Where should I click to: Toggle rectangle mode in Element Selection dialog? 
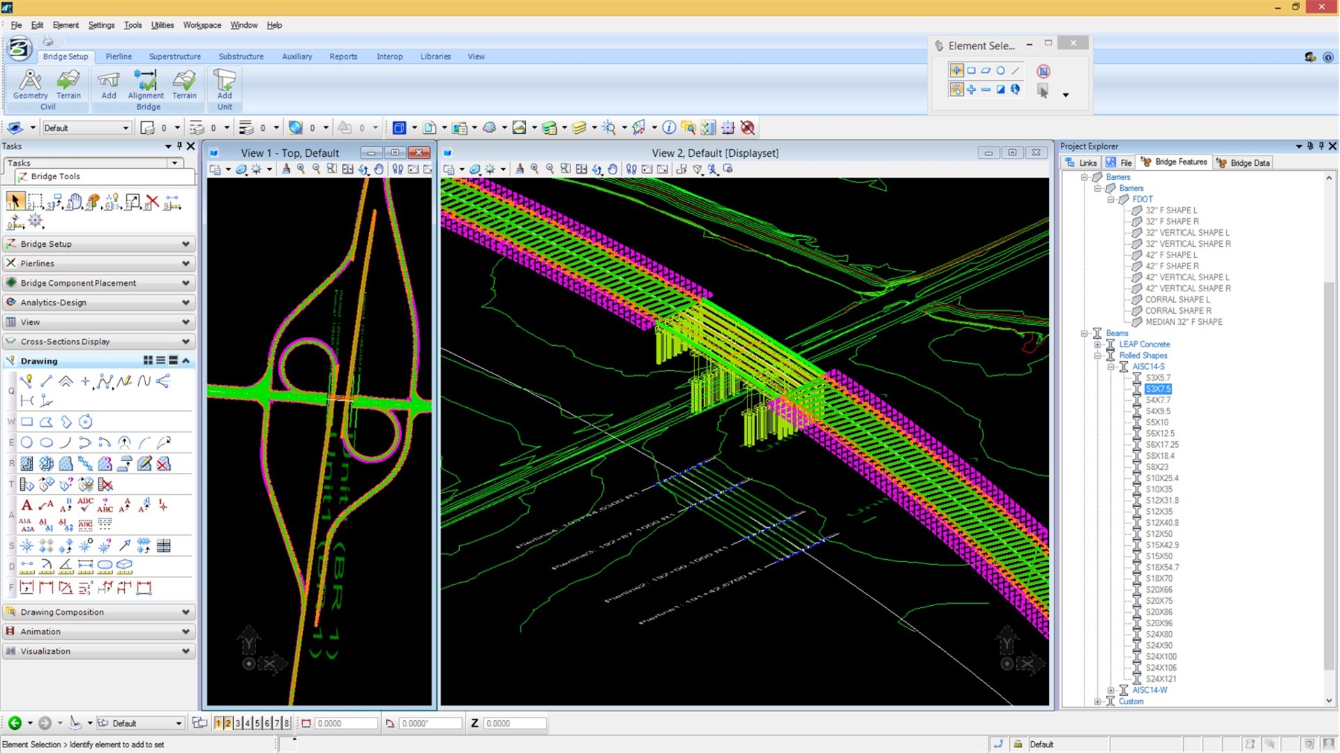(971, 70)
